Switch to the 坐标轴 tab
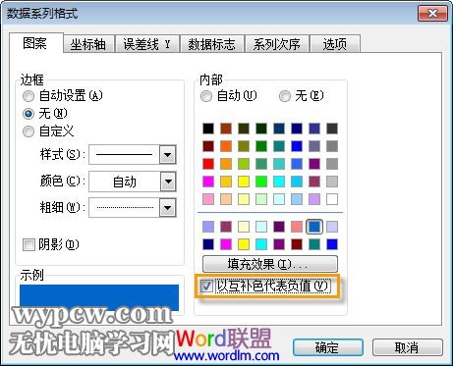The width and height of the screenshot is (453, 366). tap(88, 44)
